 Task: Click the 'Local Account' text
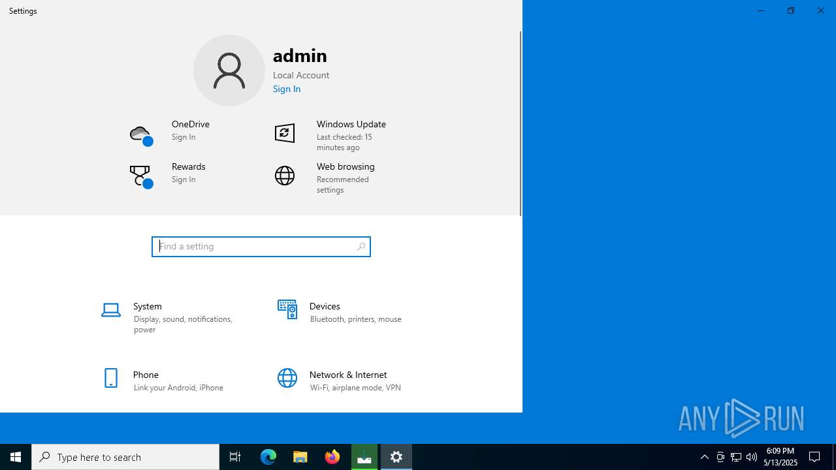click(x=301, y=75)
